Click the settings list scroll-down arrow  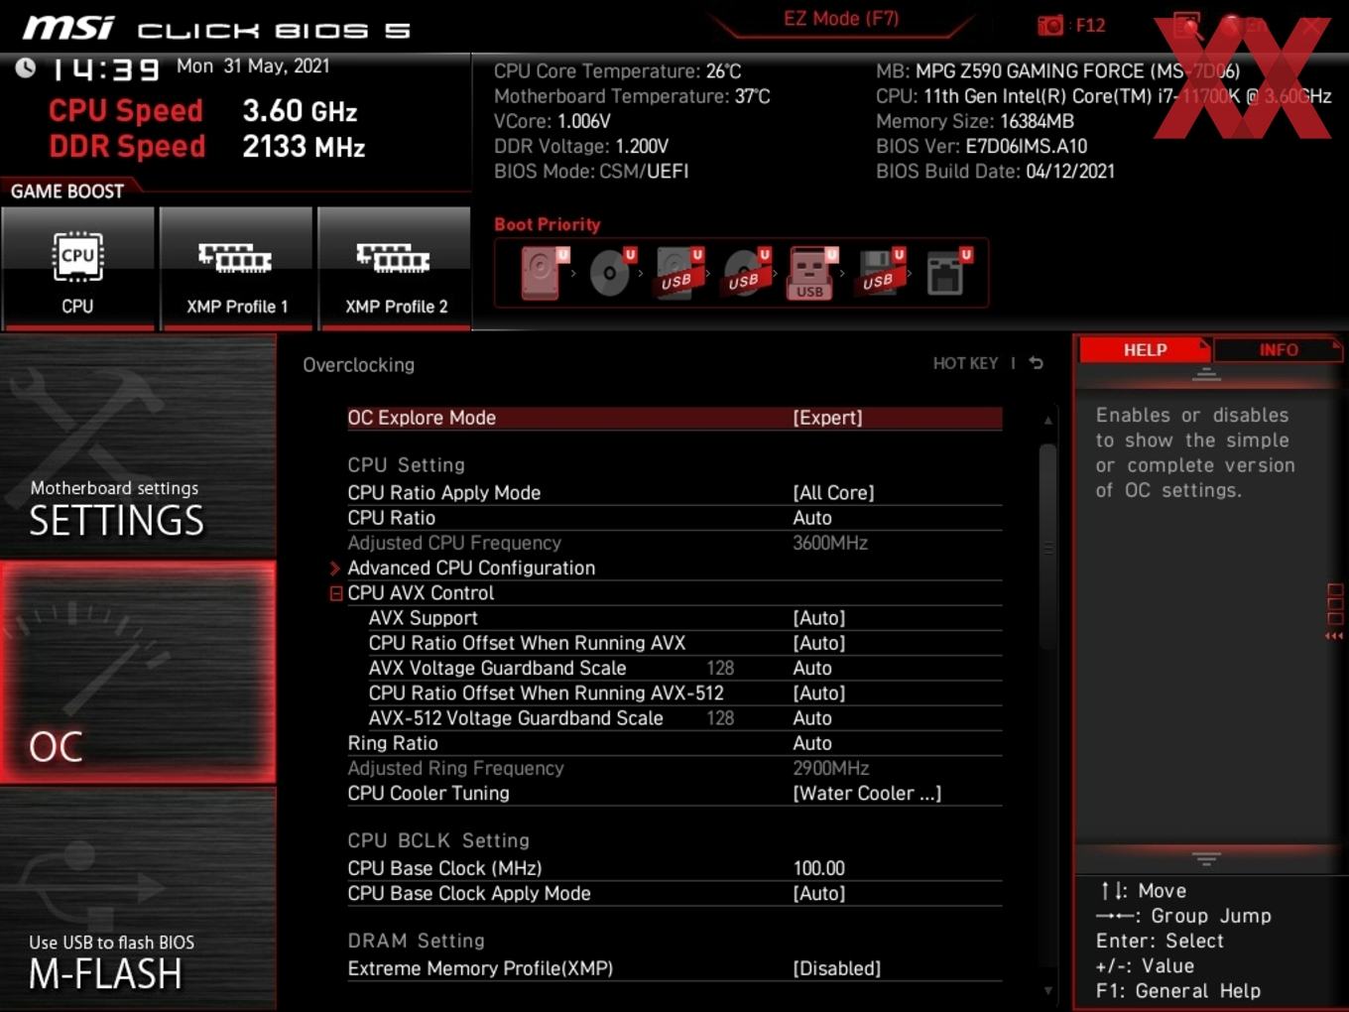click(x=1047, y=990)
